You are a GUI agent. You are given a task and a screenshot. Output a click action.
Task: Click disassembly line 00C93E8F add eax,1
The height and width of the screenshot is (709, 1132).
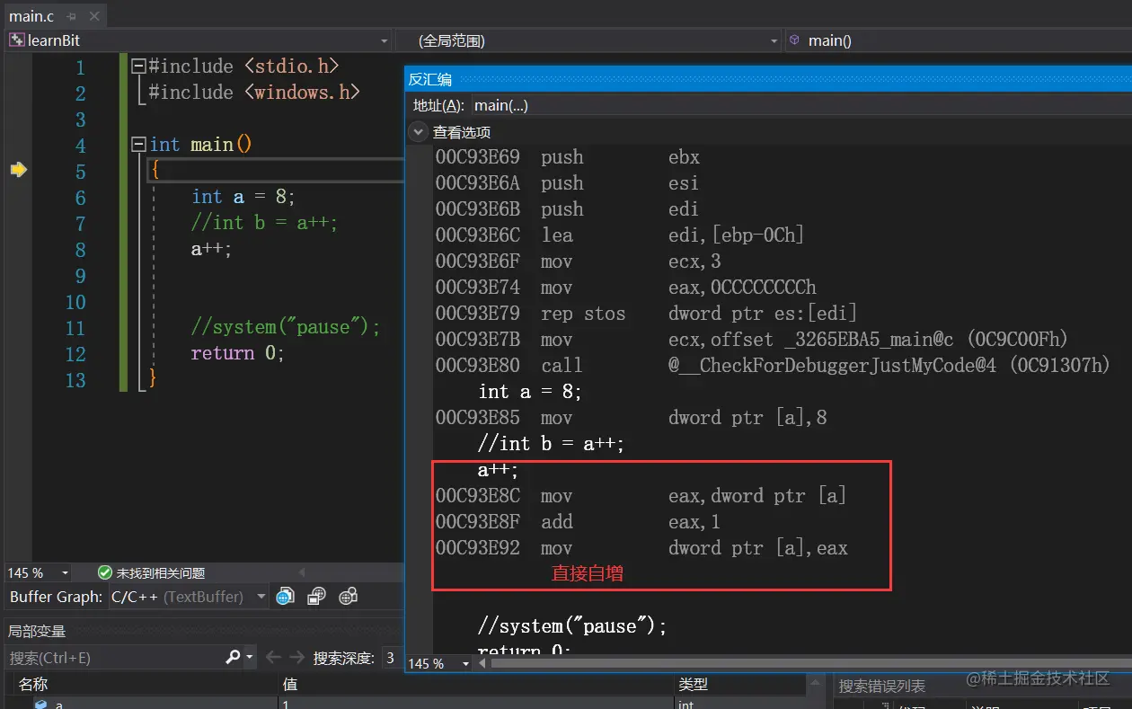tap(579, 522)
